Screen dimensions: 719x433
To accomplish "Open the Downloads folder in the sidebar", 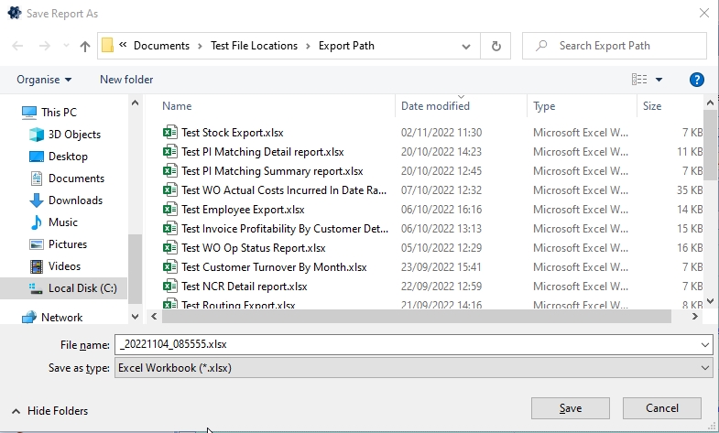I will click(75, 200).
